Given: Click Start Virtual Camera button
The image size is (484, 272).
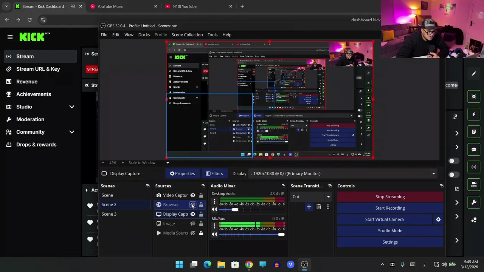Looking at the screenshot, I should click(384, 219).
